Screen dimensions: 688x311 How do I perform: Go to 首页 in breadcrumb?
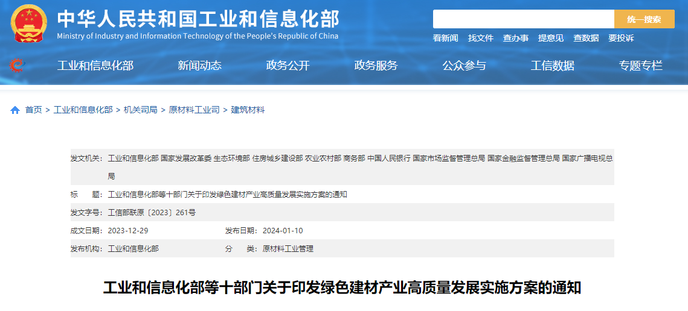(34, 110)
